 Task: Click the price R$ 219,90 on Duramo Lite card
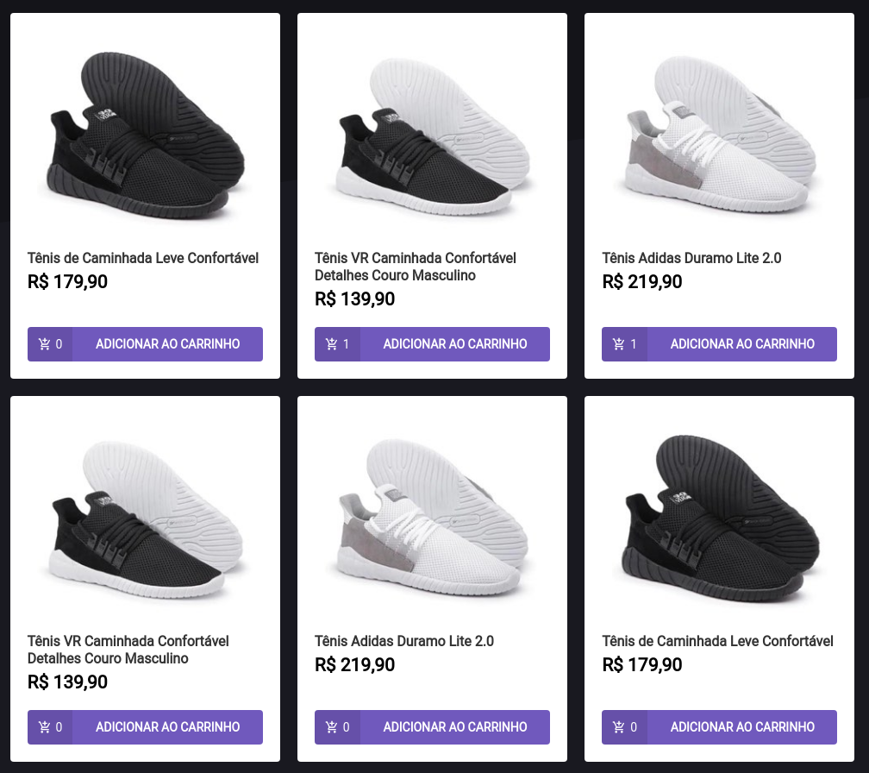(642, 281)
